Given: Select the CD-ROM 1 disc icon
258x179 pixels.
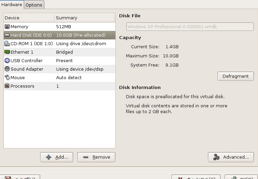Looking at the screenshot, I should point(7,43).
